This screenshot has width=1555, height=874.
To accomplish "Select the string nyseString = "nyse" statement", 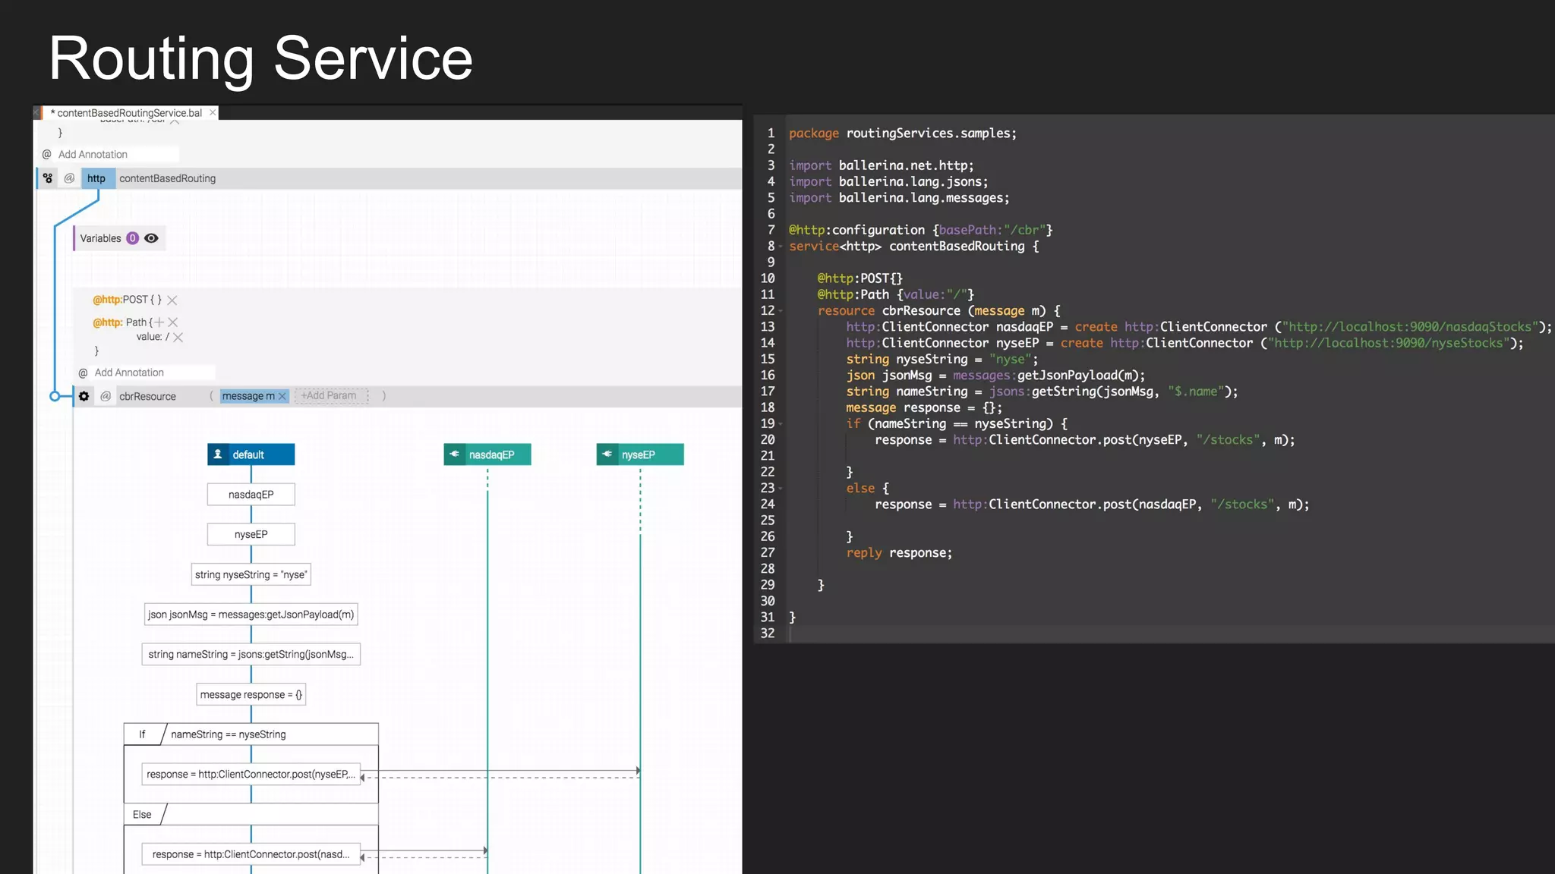I will (x=251, y=574).
